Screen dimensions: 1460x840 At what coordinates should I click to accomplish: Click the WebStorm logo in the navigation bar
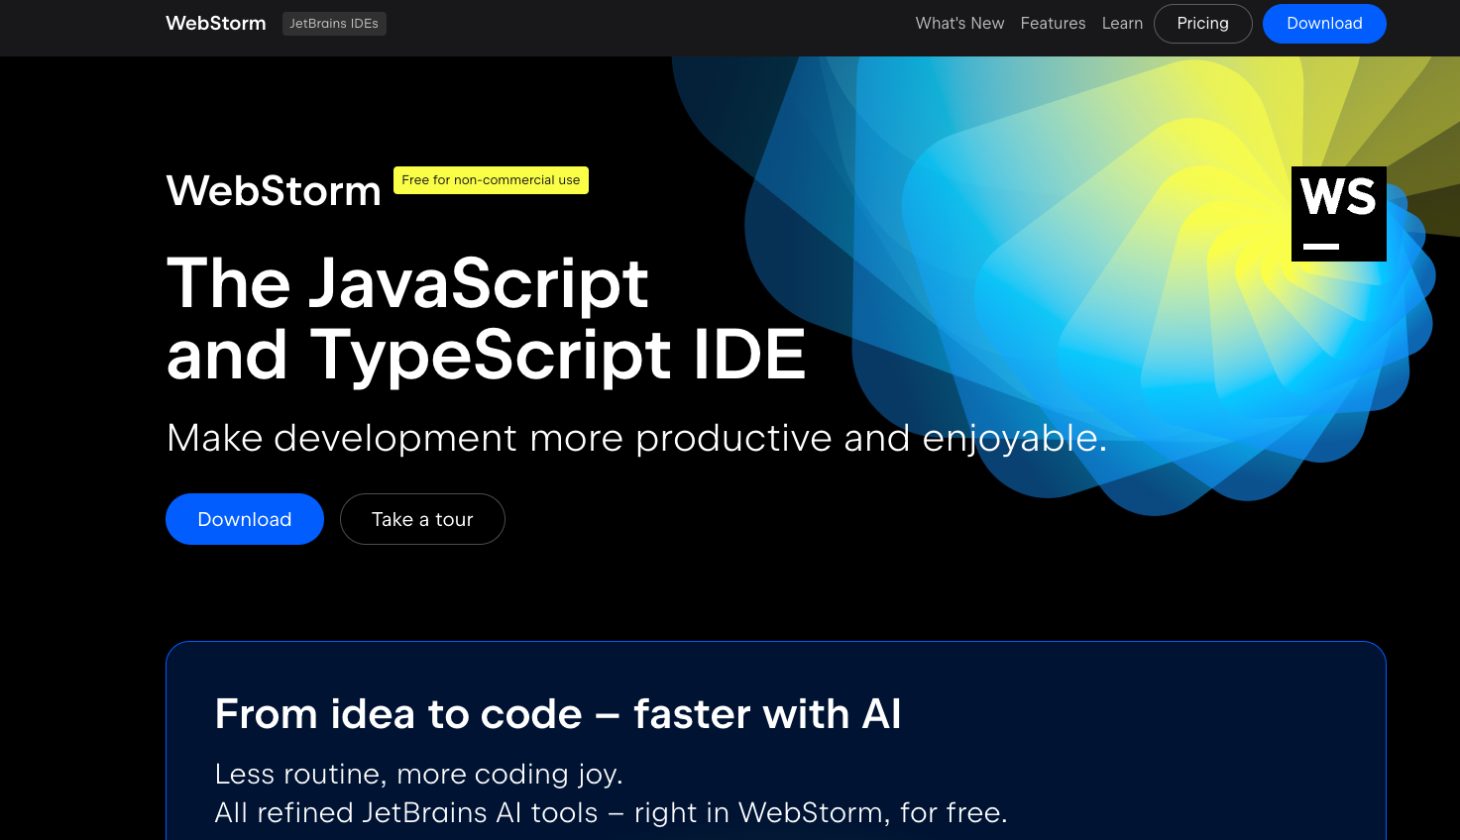pos(216,24)
